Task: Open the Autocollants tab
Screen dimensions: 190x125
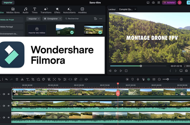Action: tap(69, 11)
